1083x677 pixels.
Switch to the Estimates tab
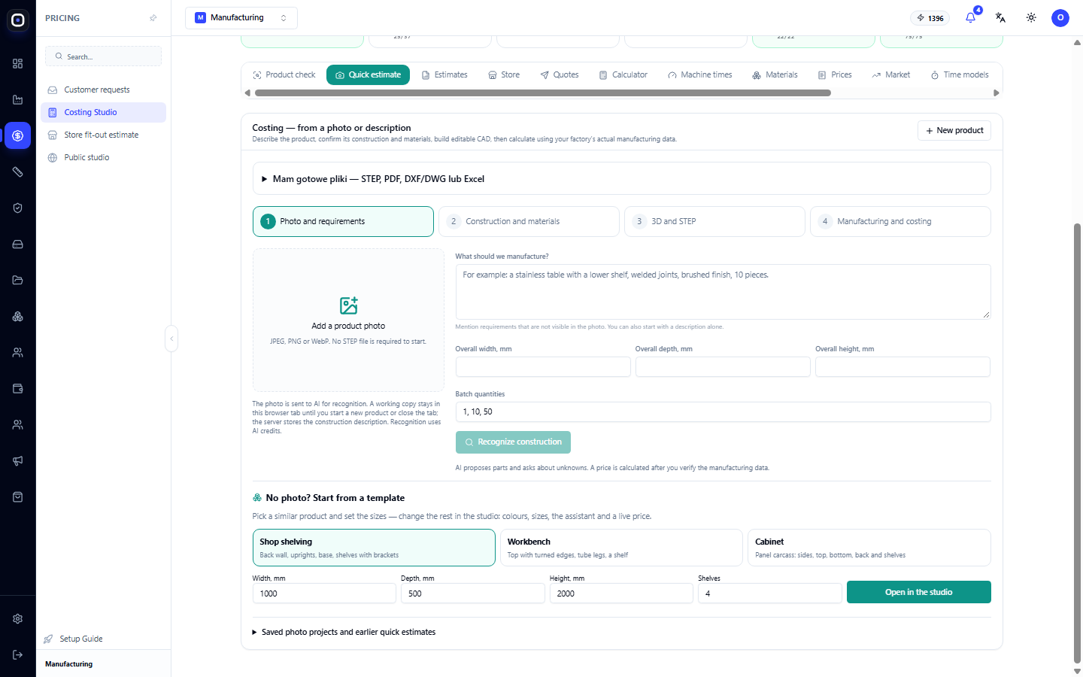[444, 75]
